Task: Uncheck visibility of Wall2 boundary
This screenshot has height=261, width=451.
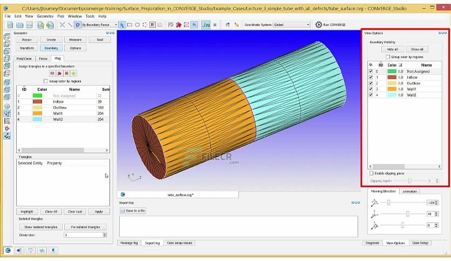Action: [x=371, y=95]
